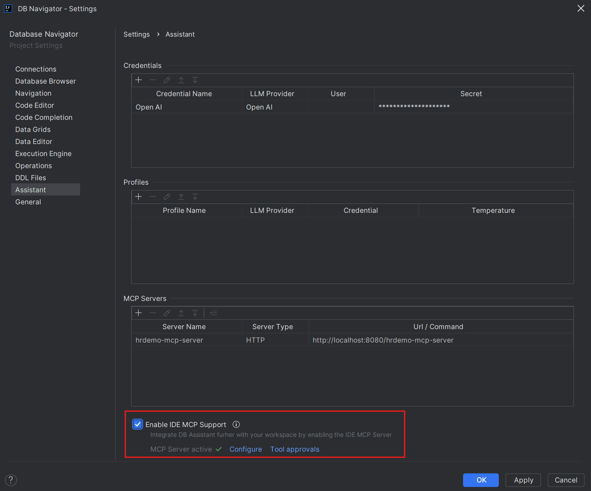Open the Configure link for MCP server
591x491 pixels.
click(246, 449)
